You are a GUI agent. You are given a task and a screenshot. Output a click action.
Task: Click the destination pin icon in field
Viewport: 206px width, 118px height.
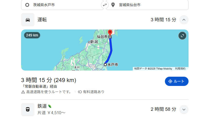[113, 5]
